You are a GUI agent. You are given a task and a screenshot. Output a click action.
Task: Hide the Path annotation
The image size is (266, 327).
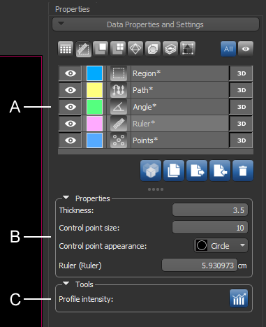pyautogui.click(x=71, y=90)
